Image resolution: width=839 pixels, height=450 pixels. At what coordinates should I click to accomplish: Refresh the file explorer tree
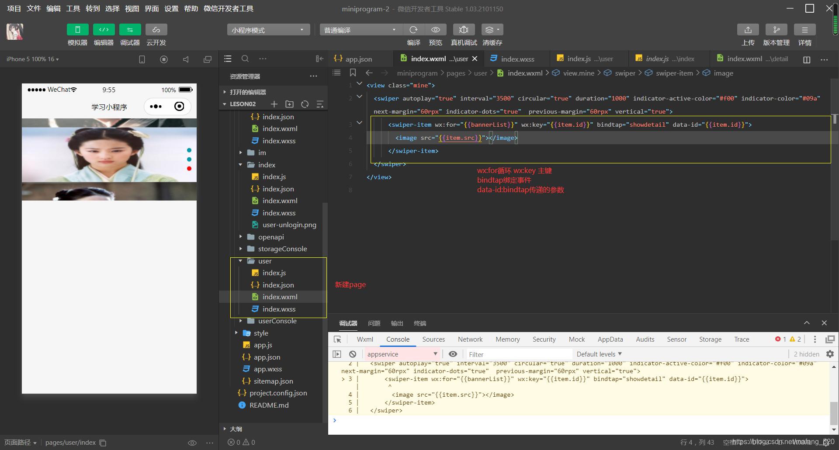pyautogui.click(x=305, y=104)
